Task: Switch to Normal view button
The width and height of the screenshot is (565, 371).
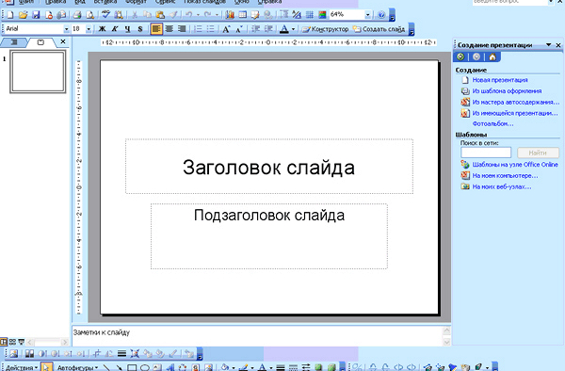Action: tap(4, 342)
